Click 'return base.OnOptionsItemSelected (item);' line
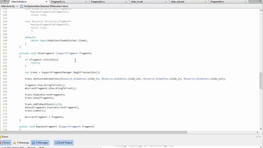 click(59, 40)
